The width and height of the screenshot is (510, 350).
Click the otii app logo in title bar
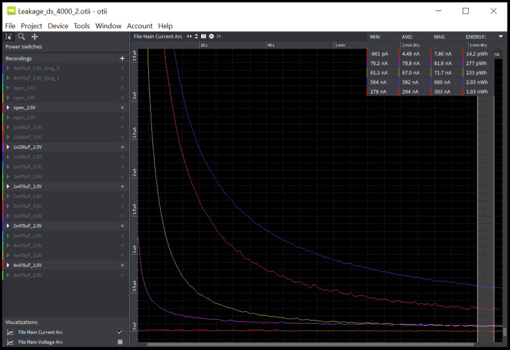[x=11, y=11]
